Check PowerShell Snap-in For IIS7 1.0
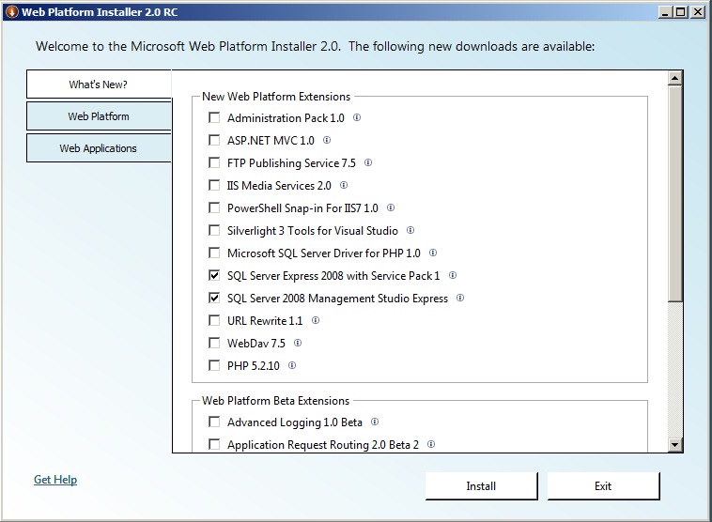 coord(214,207)
